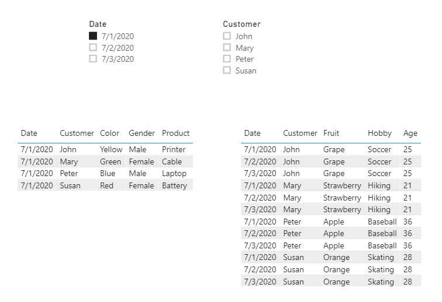442x302 pixels.
Task: Check the 7/2/2020 date slicer checkbox
Action: coord(93,47)
